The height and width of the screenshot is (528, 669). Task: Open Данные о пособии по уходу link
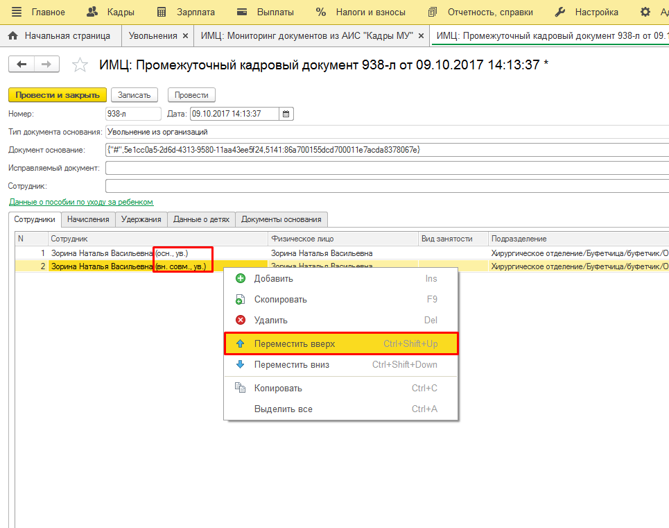pyautogui.click(x=81, y=202)
